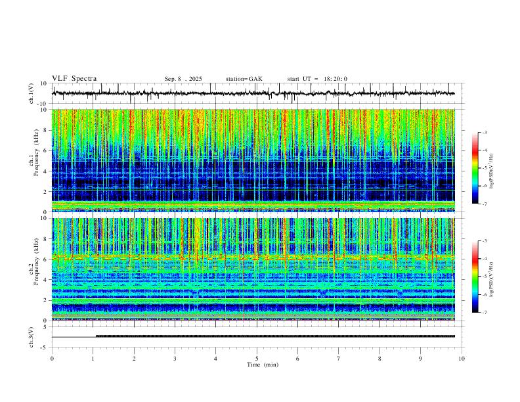Viewport: 520px width, 402px height.
Task: Click the ch.1 colorbar "log(PSD)(V²/Hz)" label
Action: [x=492, y=171]
